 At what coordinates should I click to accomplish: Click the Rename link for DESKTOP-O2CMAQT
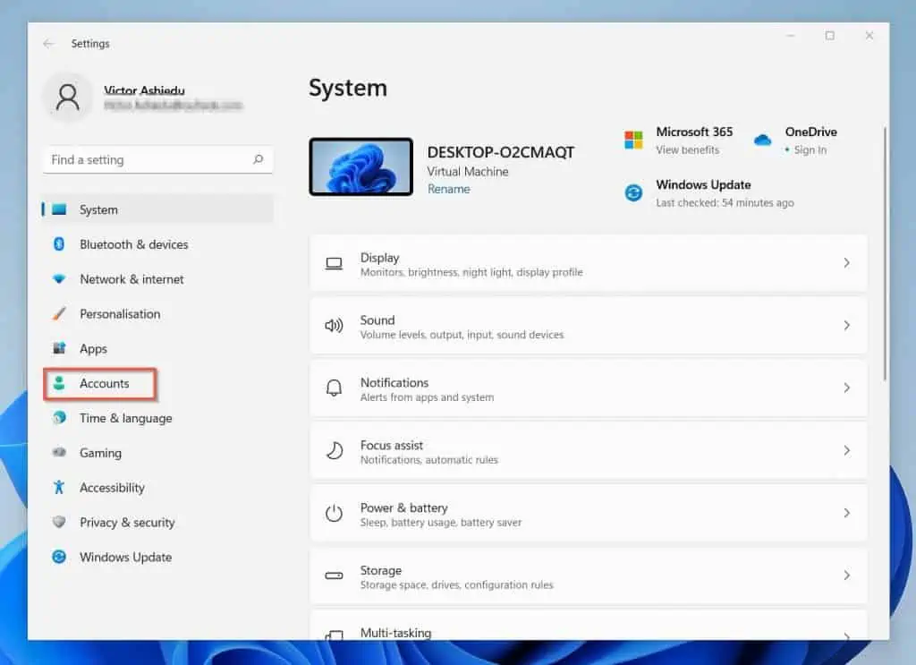coord(448,189)
